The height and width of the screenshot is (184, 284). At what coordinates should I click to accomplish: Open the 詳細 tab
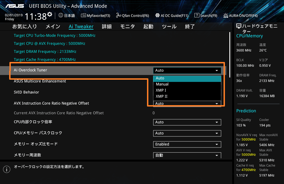pyautogui.click(x=107, y=27)
